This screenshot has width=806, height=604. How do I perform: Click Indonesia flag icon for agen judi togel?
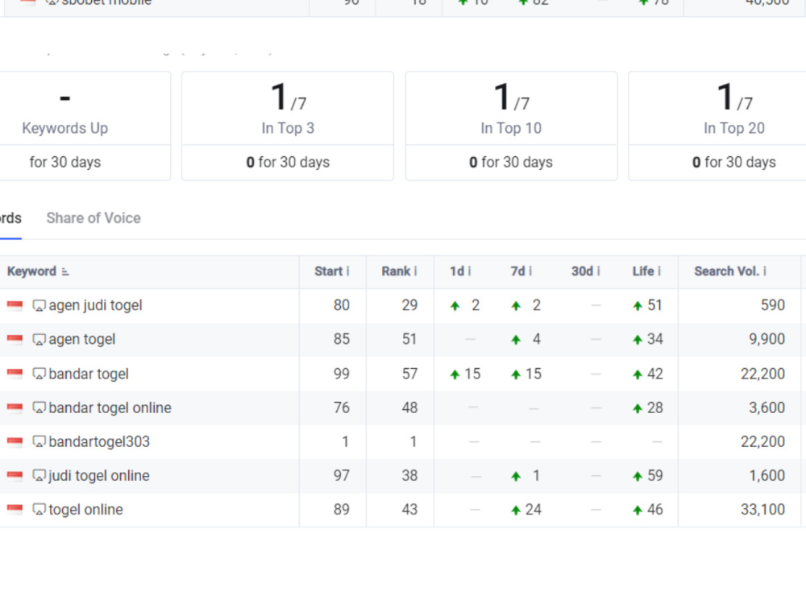pyautogui.click(x=15, y=305)
